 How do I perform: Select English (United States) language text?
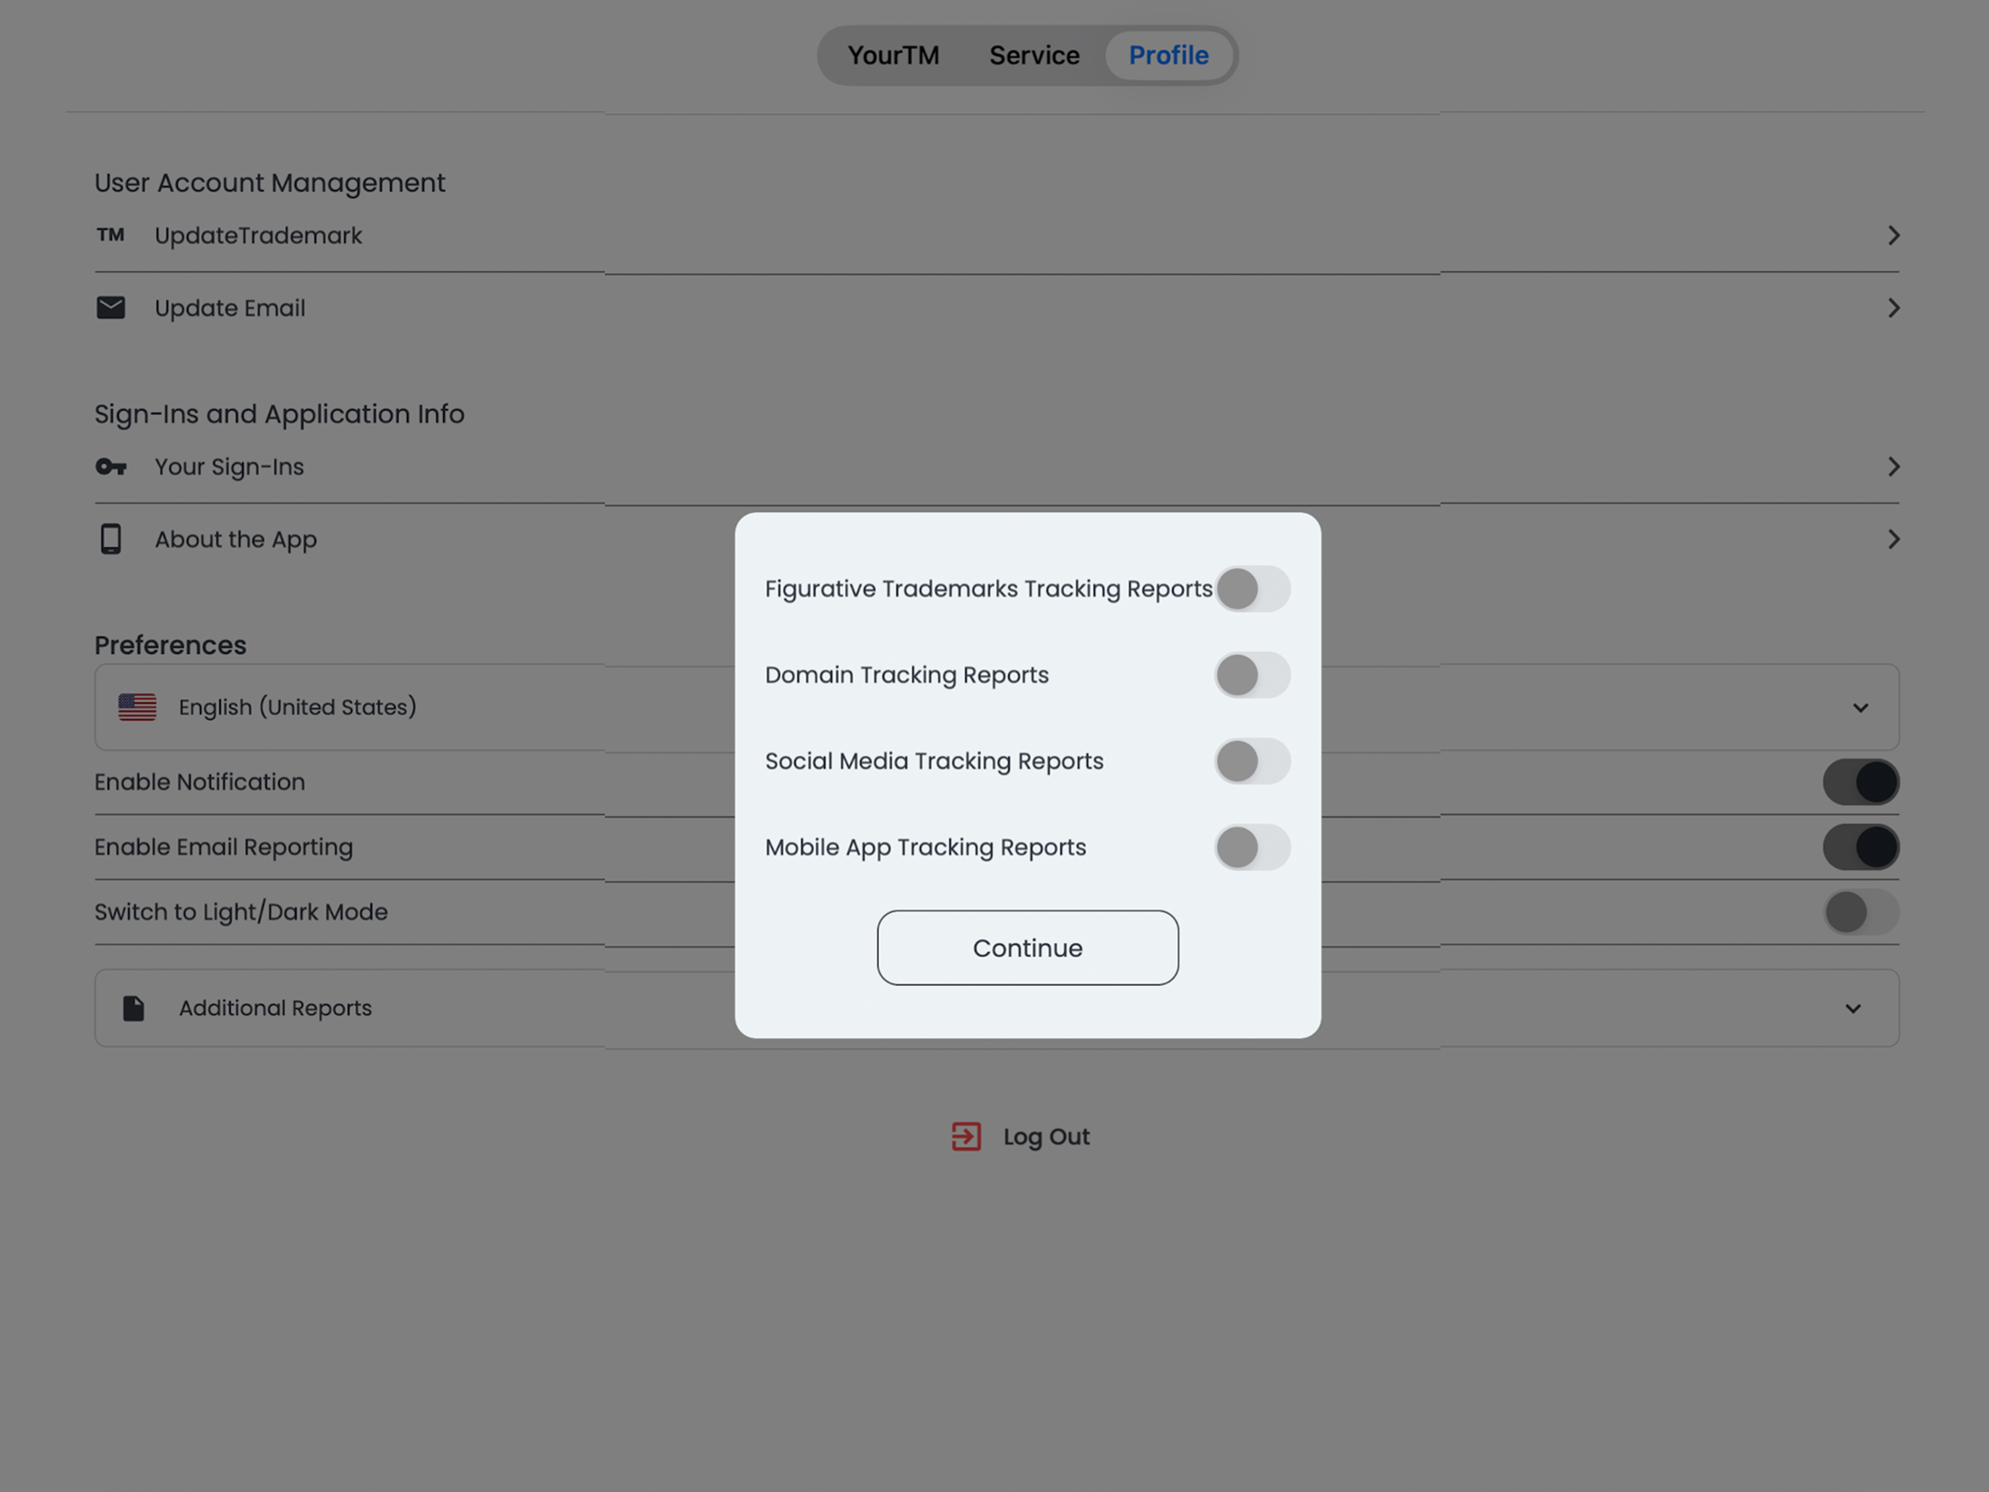click(298, 707)
